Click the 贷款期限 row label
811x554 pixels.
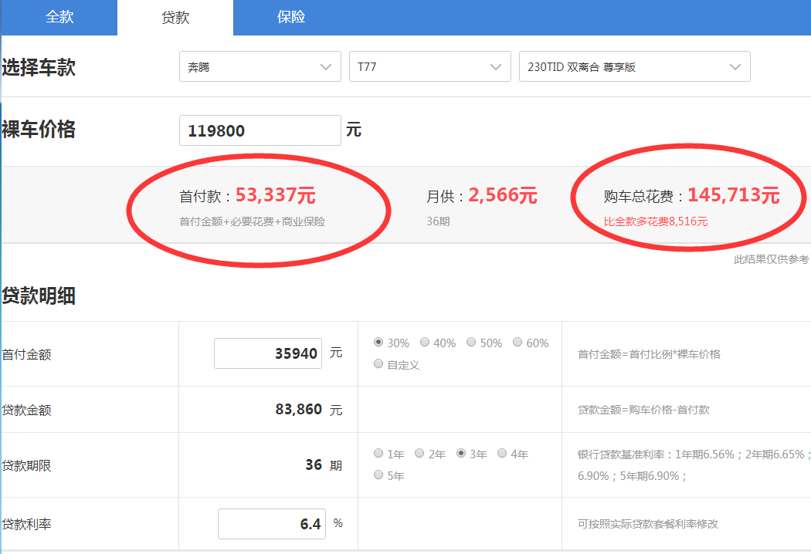click(26, 465)
